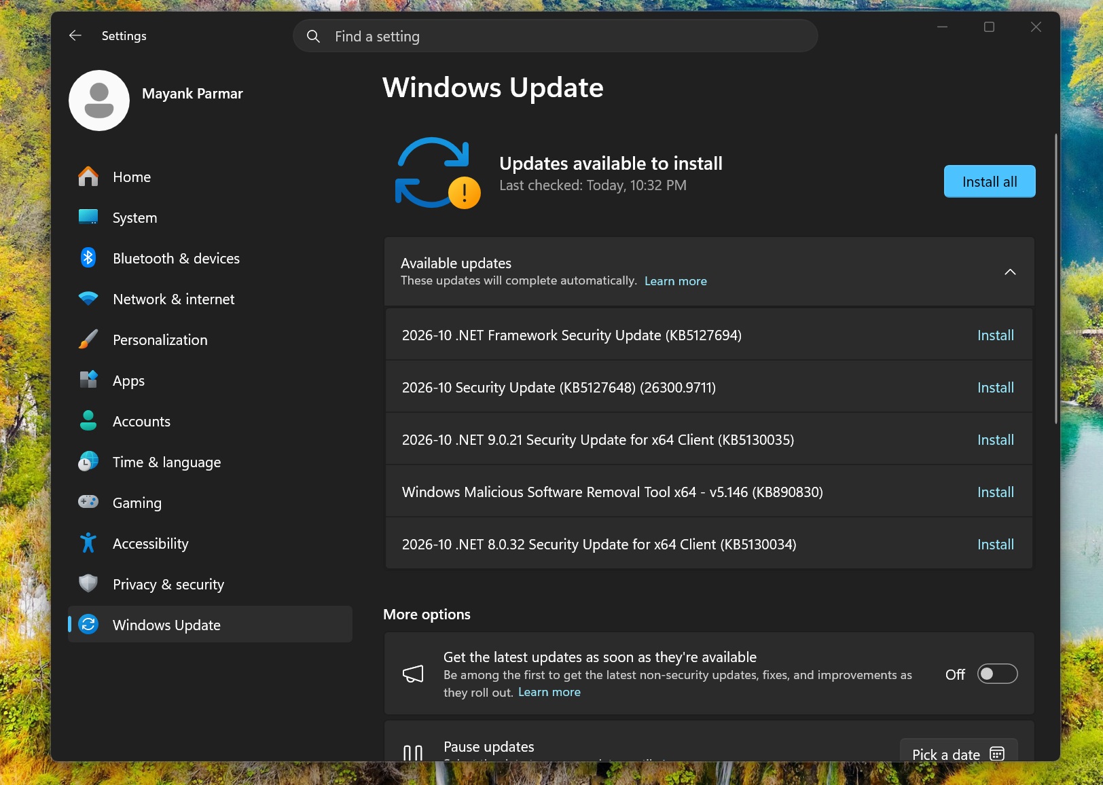The image size is (1103, 785).
Task: Click the Windows Update sync icon in sidebar
Action: 88,624
